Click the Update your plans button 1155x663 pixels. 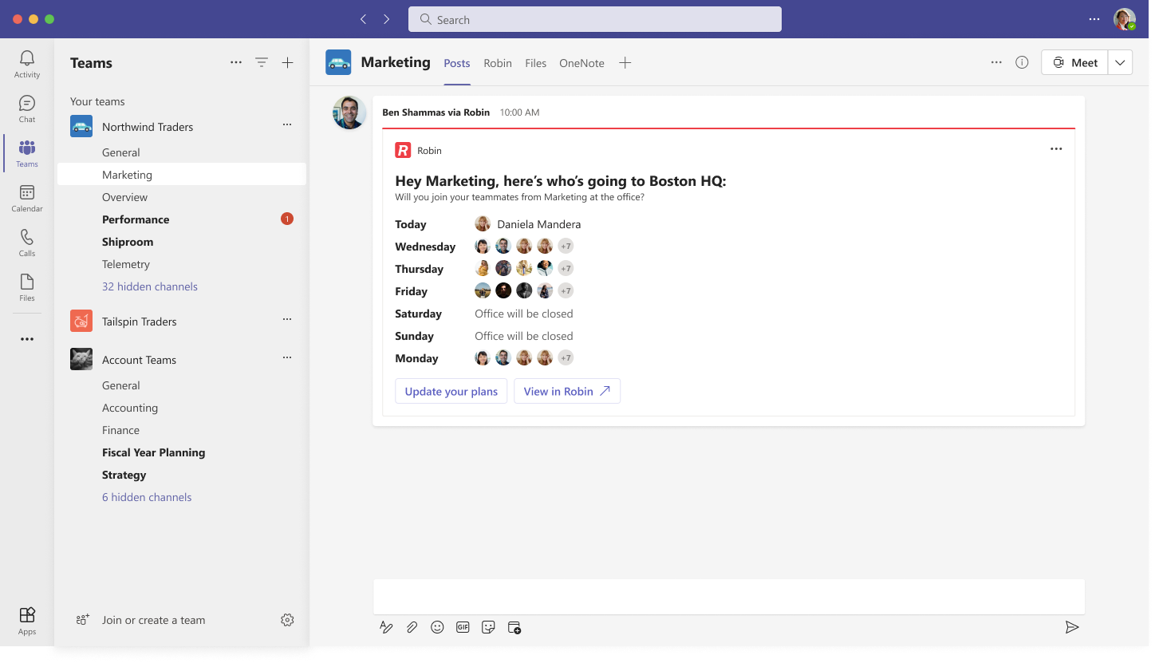point(451,391)
